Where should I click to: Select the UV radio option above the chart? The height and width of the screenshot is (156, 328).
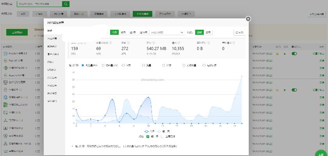103,65
